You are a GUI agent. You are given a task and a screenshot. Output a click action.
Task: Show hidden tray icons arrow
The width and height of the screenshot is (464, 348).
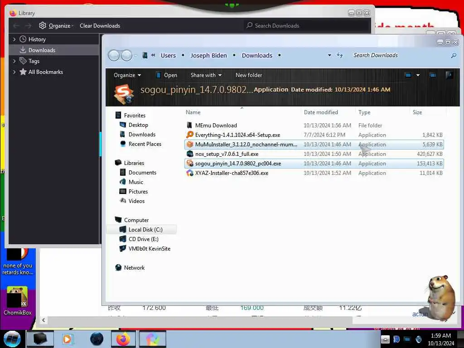pyautogui.click(x=385, y=339)
